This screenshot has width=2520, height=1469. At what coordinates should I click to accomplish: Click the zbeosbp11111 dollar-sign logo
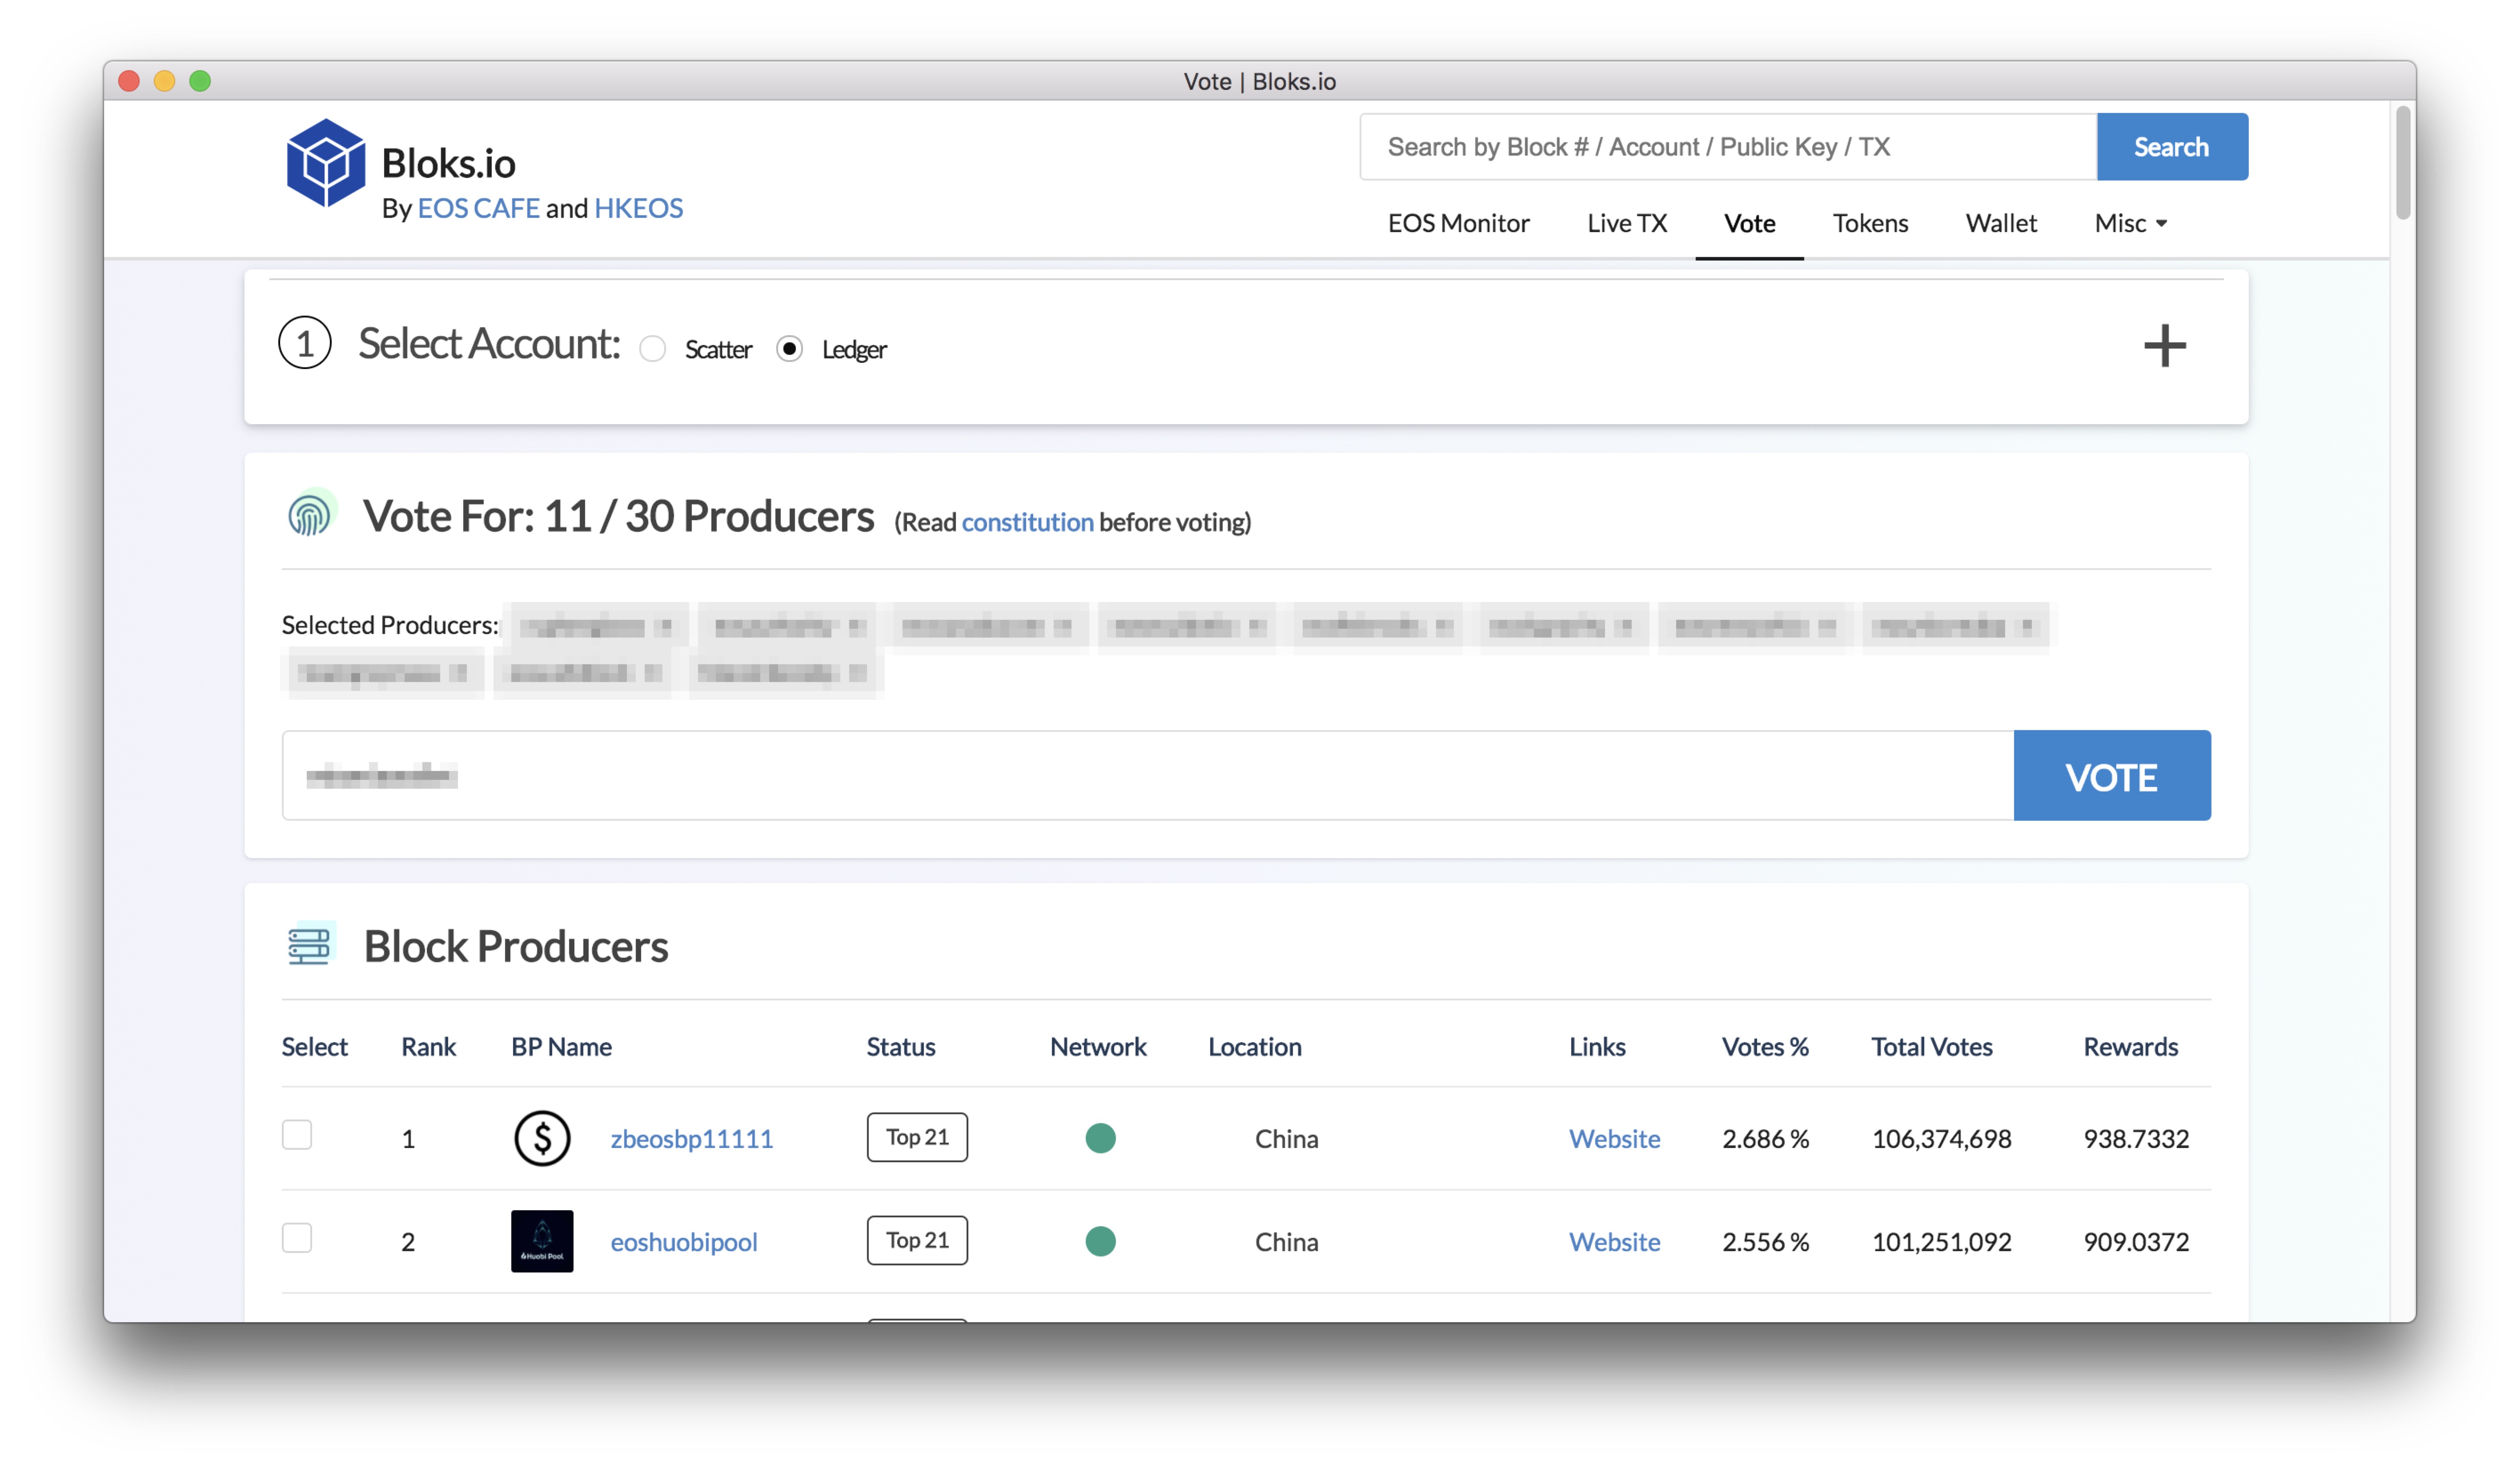point(542,1138)
